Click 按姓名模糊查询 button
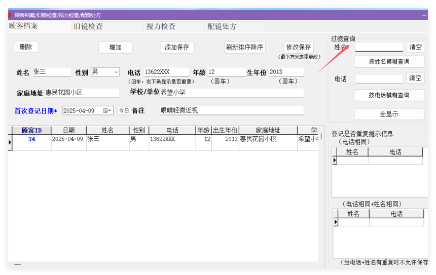Screen dimensions: 436x275 click(x=389, y=62)
